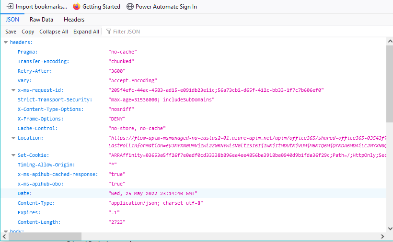Focus the Filter JSON input field
This screenshot has height=242, width=393.
[127, 32]
